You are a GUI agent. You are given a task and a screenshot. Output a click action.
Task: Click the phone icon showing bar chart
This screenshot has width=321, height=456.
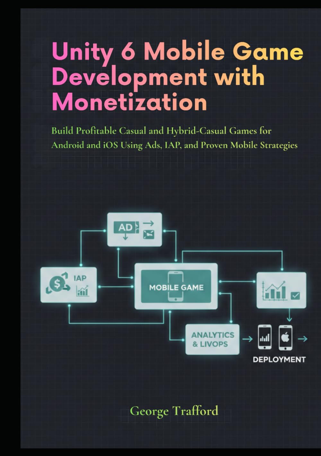(x=265, y=338)
